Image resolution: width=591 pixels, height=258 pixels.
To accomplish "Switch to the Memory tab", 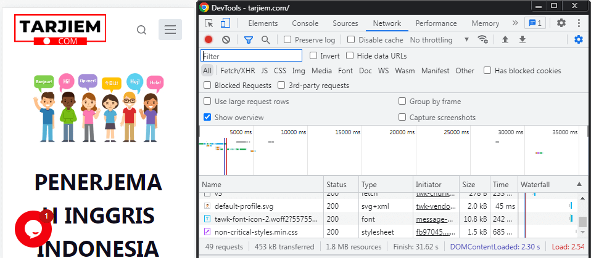I will [x=486, y=23].
